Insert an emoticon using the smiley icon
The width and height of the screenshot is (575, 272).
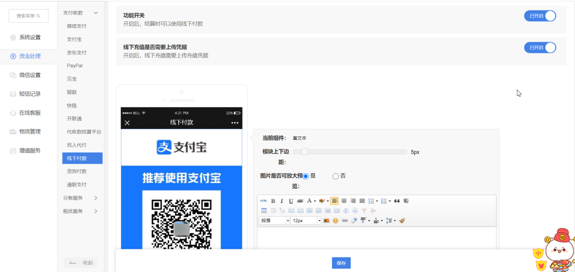click(336, 221)
